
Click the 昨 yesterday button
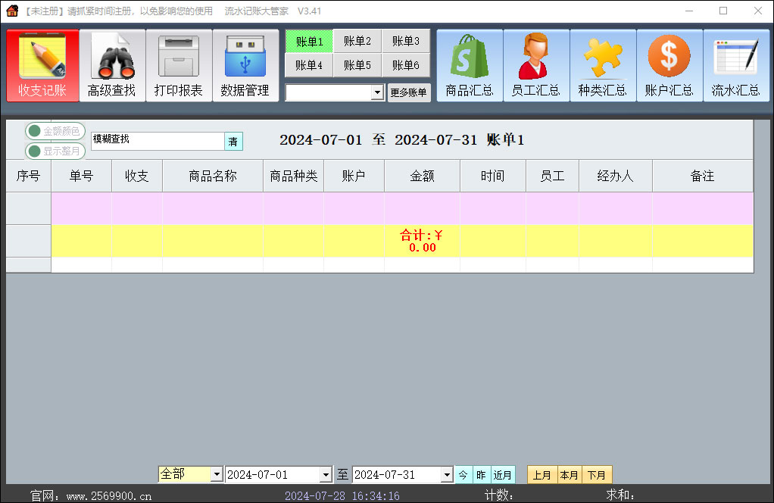coord(481,475)
